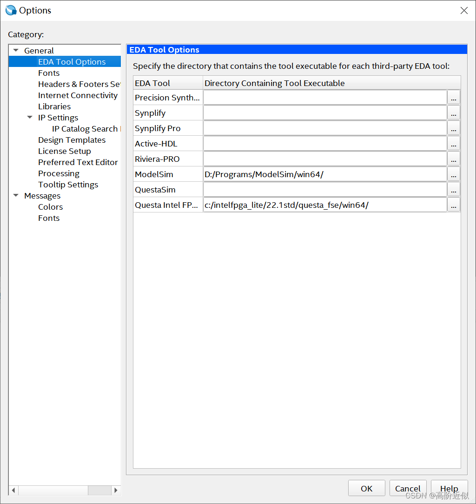Select Colors under Messages

tap(50, 207)
